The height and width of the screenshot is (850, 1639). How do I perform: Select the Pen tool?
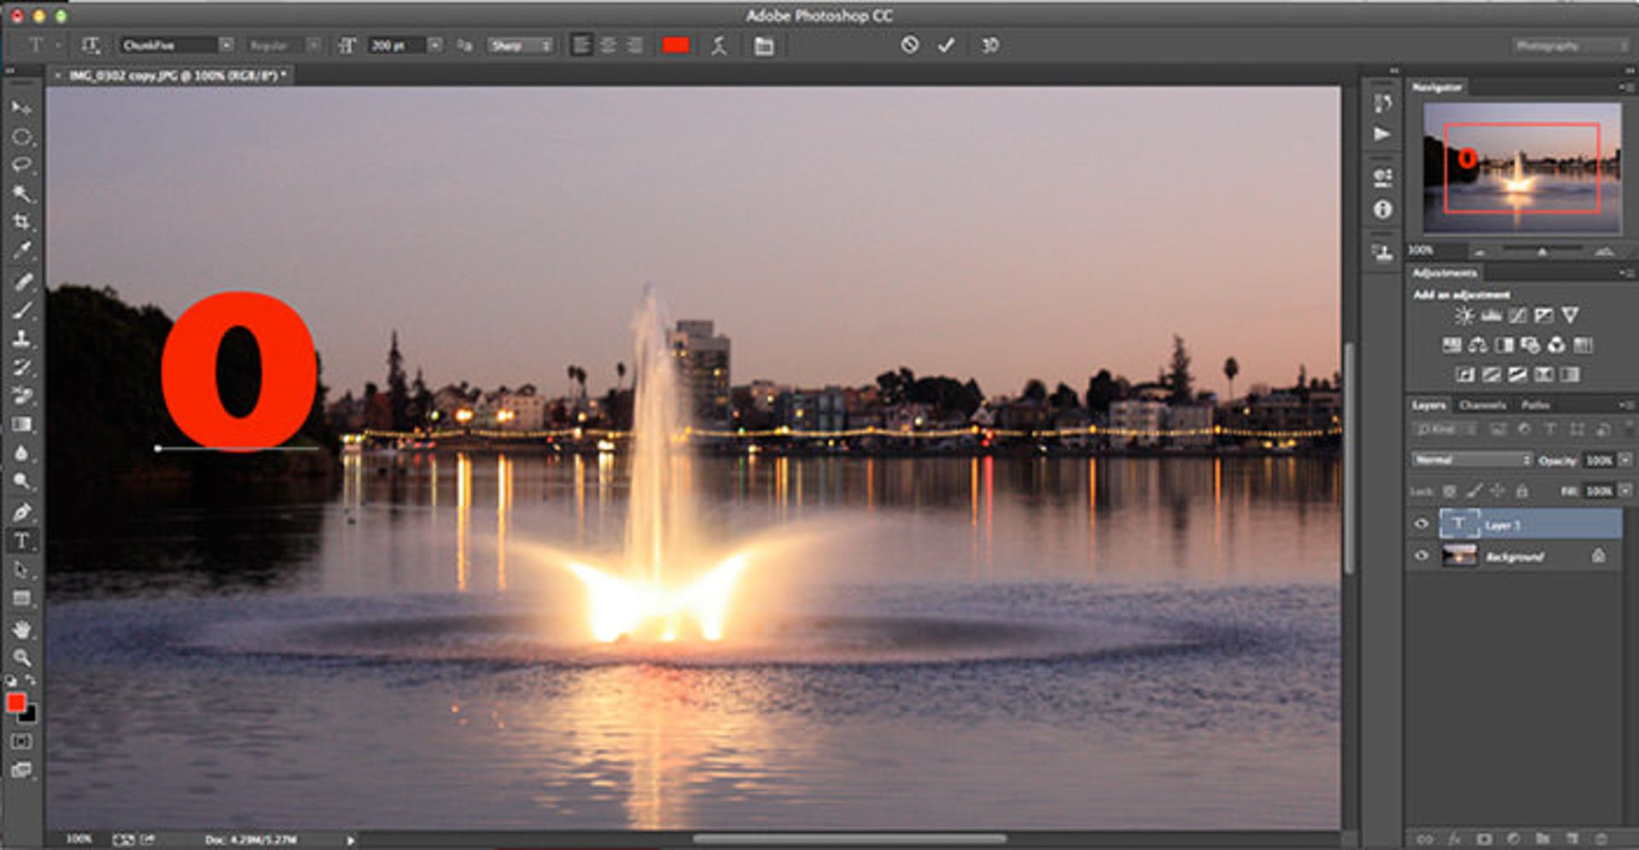21,512
